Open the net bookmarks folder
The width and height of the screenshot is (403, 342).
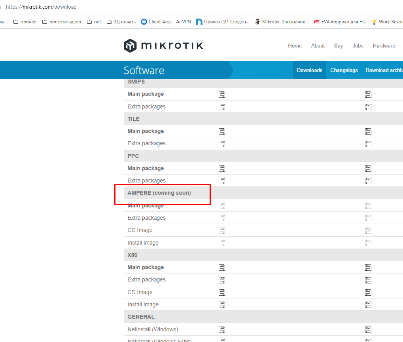point(94,22)
